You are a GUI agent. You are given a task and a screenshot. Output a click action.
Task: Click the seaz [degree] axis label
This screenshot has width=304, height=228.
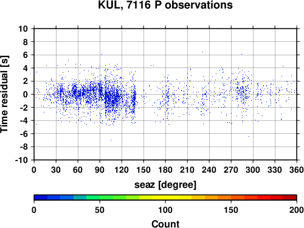point(165,185)
